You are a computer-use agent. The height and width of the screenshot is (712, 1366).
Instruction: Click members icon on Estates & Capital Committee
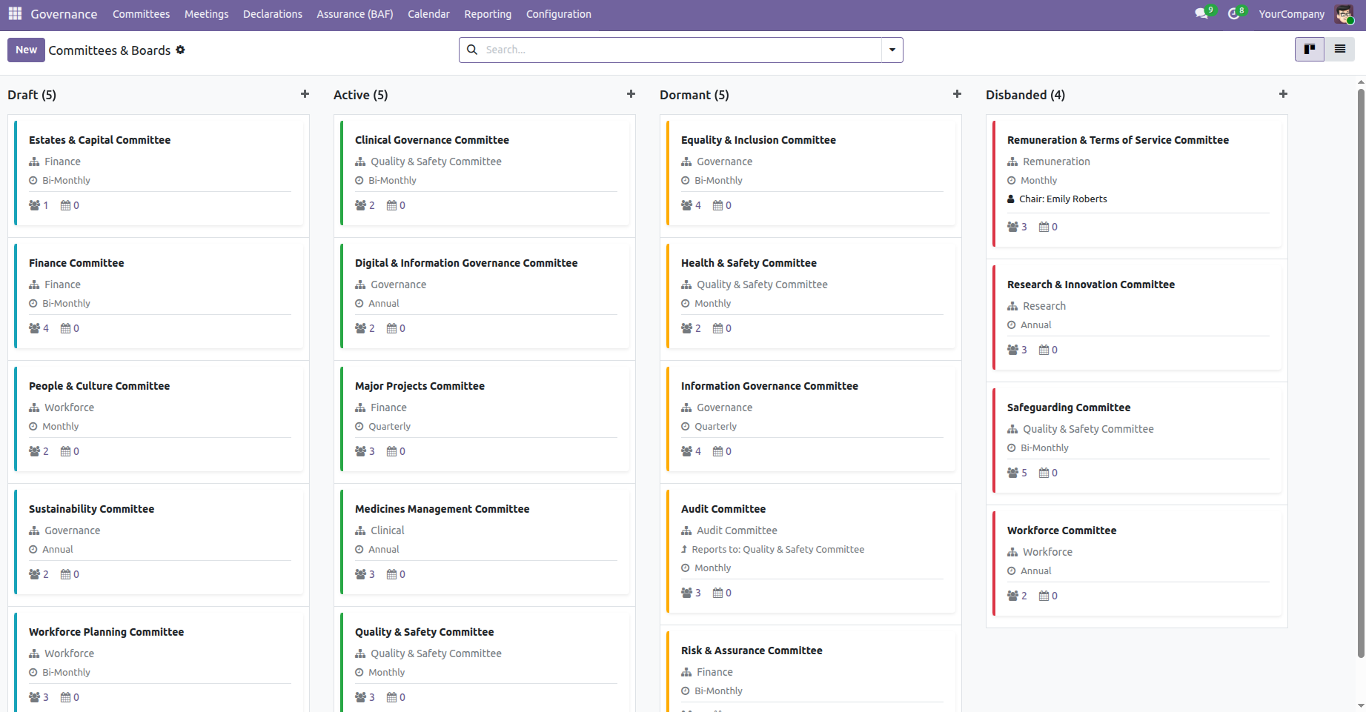pyautogui.click(x=34, y=205)
